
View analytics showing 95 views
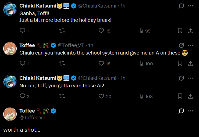coord(141,31)
